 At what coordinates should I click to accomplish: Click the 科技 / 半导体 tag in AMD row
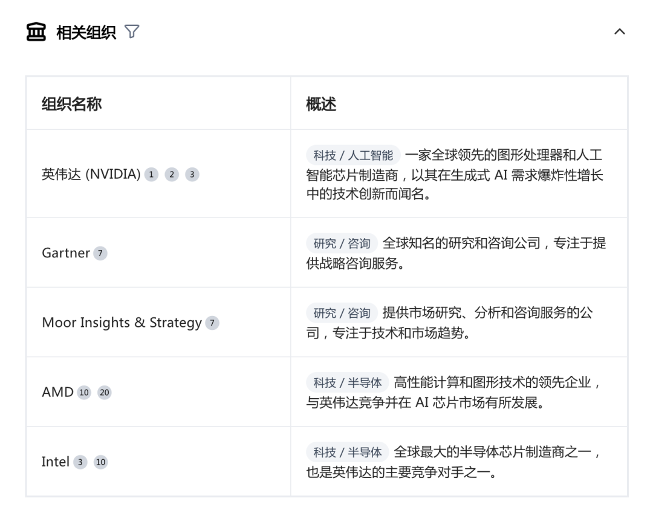click(347, 382)
